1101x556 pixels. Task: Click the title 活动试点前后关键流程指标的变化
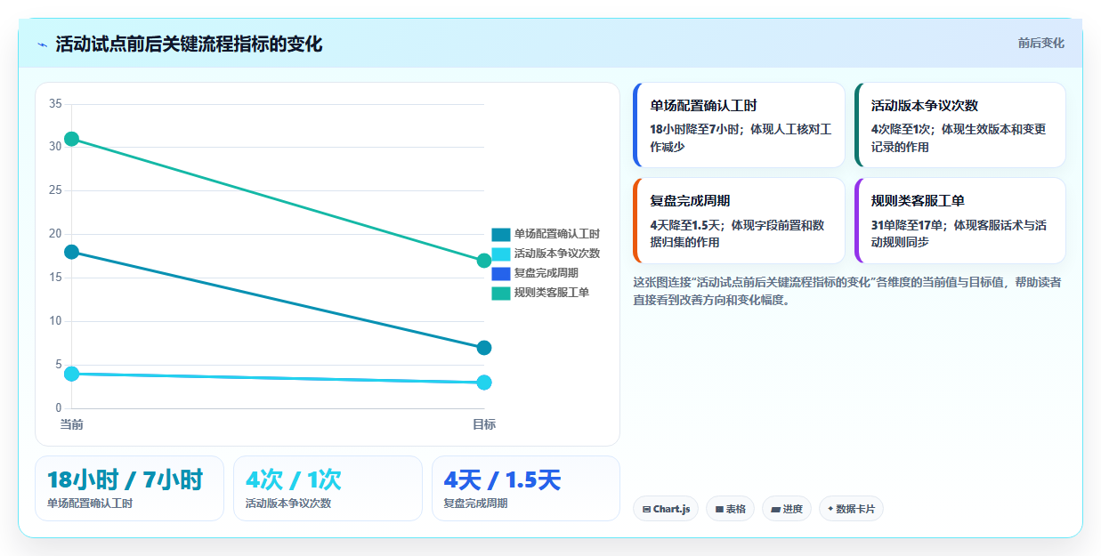189,44
